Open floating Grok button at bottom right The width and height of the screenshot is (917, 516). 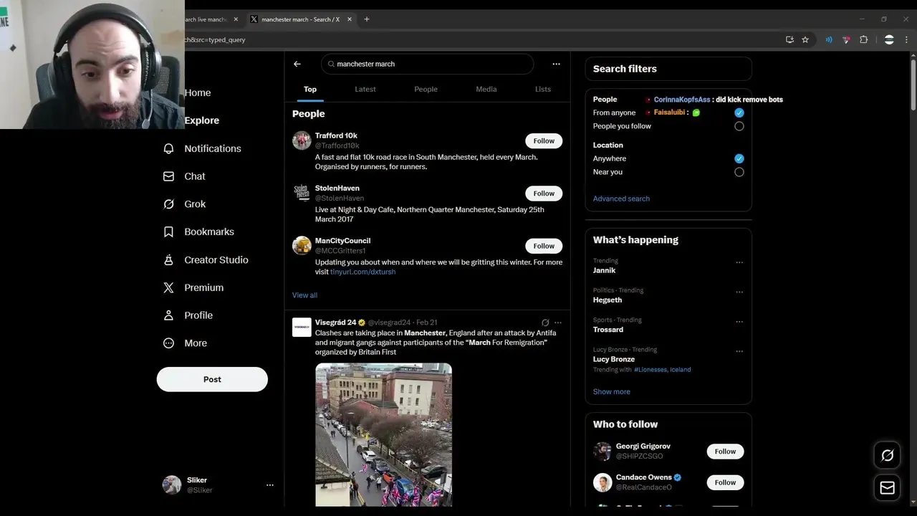coord(887,455)
